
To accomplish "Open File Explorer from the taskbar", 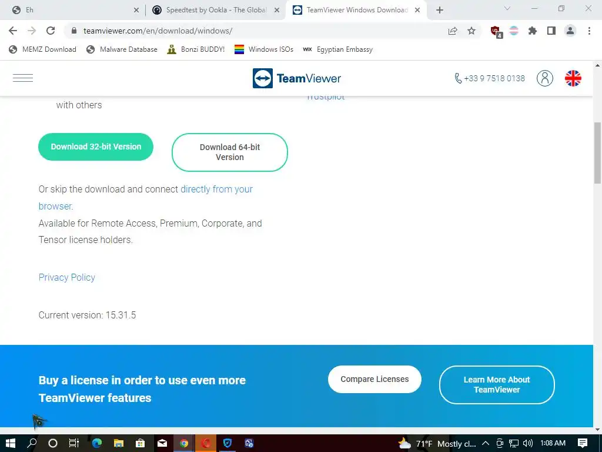I will (x=119, y=443).
